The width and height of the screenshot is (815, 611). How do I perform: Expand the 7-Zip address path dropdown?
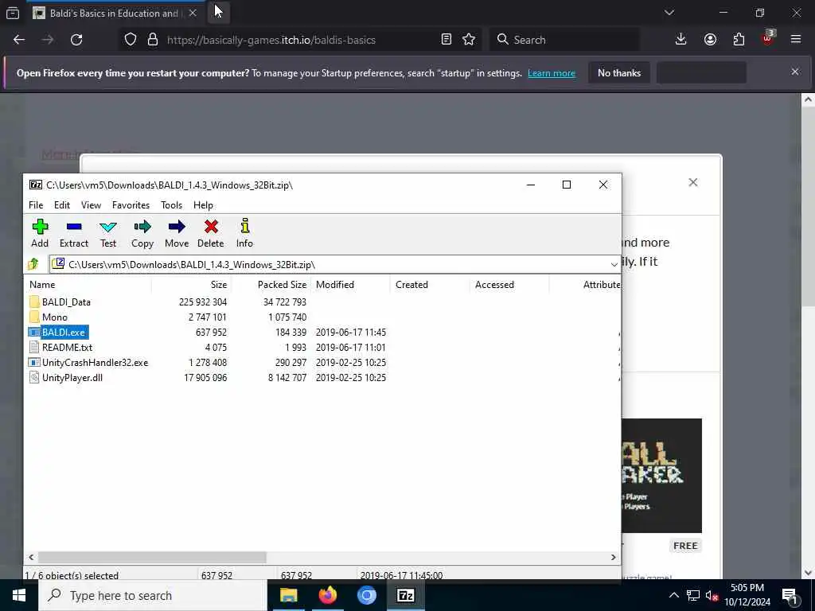pyautogui.click(x=614, y=264)
